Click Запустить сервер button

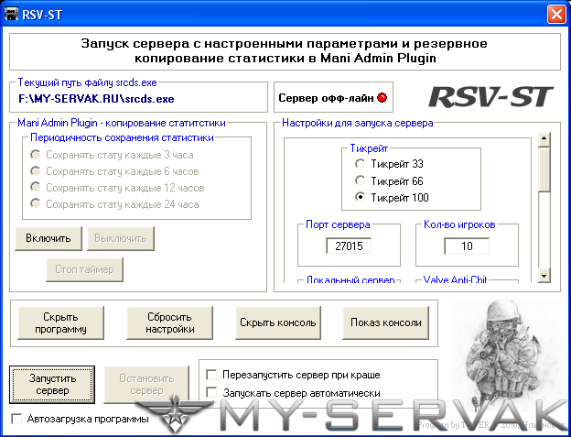pos(52,385)
